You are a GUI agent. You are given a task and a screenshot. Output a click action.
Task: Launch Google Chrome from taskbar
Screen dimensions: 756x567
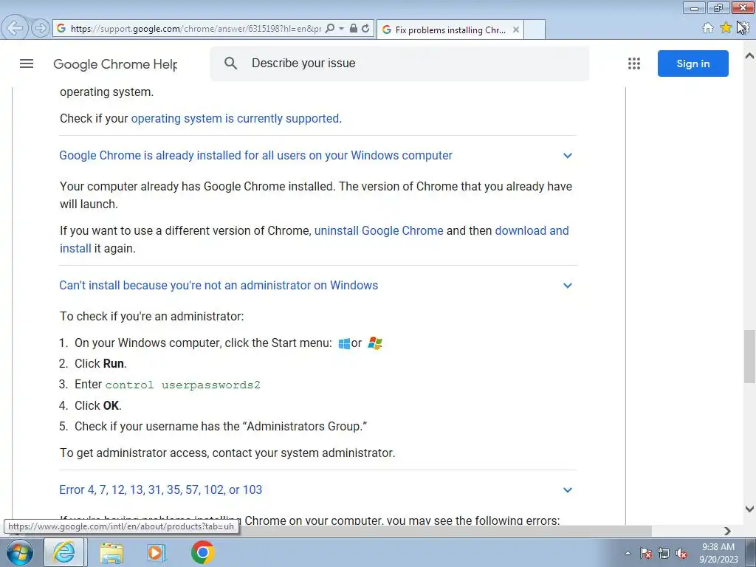[x=202, y=552]
